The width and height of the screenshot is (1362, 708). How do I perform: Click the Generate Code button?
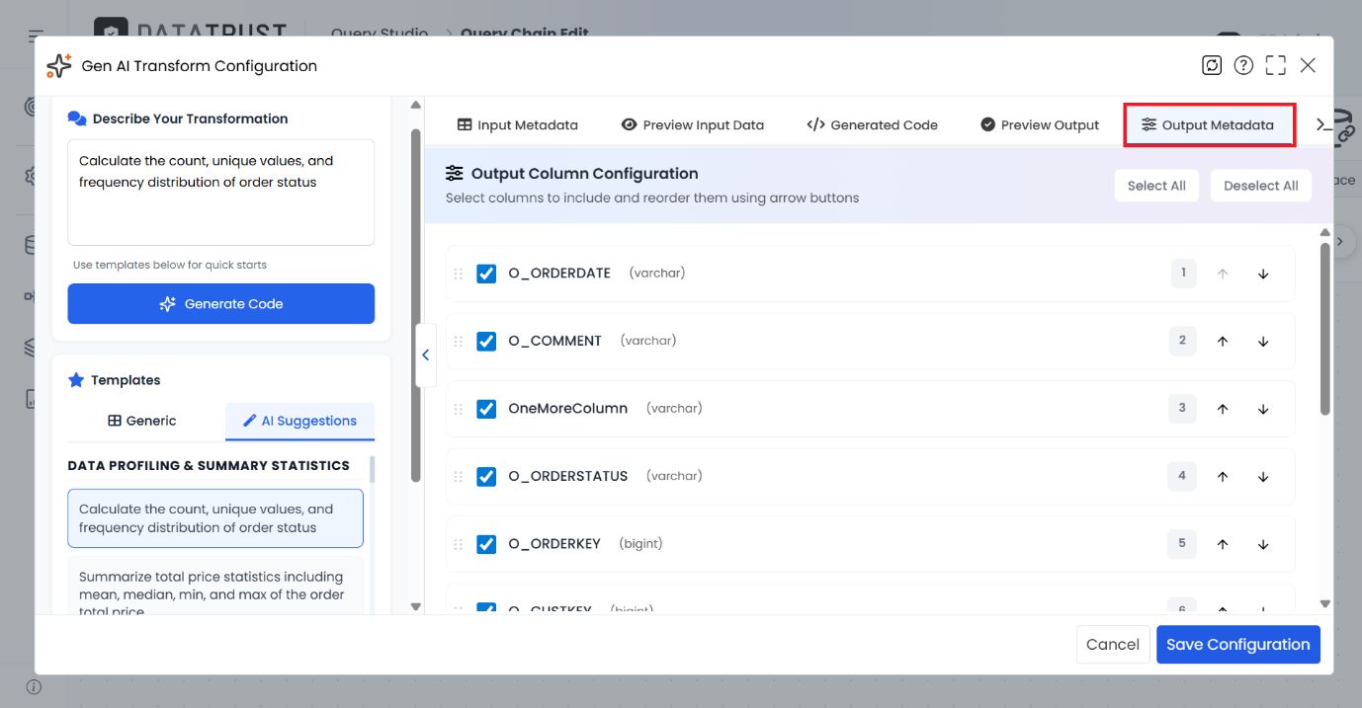221,304
